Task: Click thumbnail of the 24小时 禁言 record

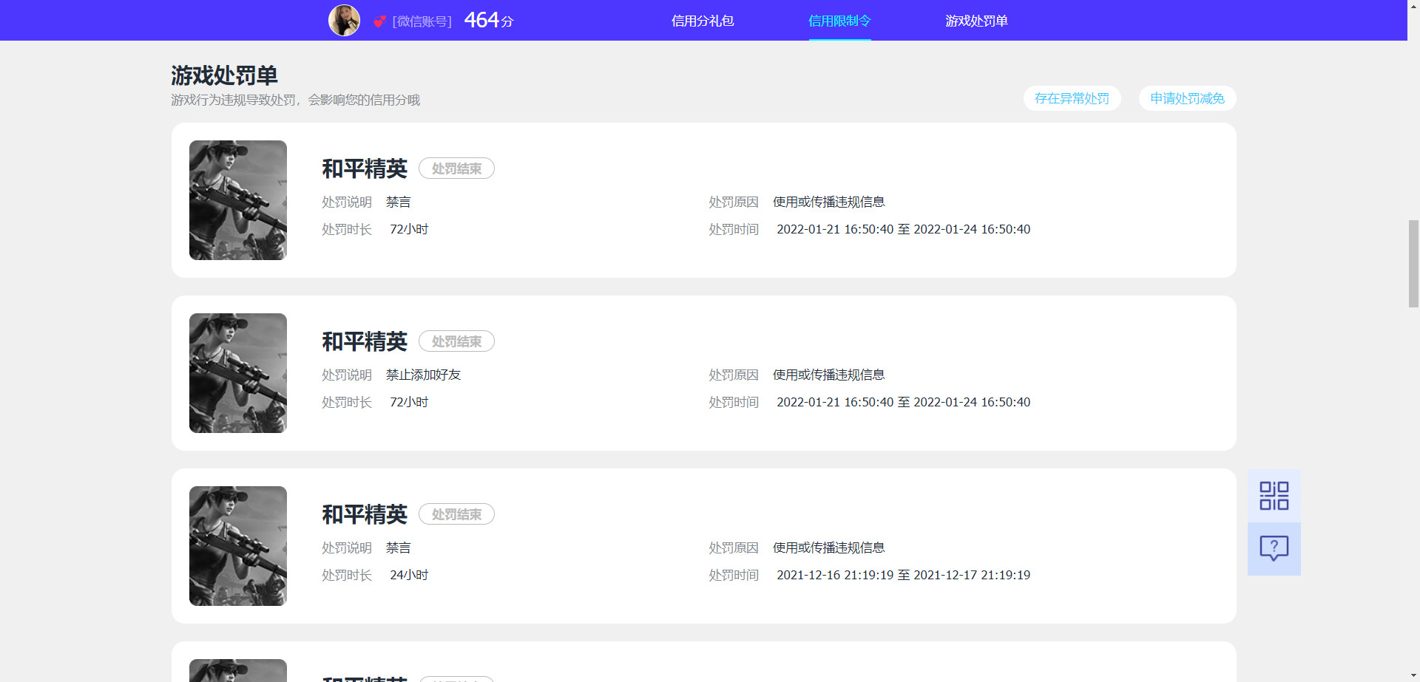Action: [238, 546]
